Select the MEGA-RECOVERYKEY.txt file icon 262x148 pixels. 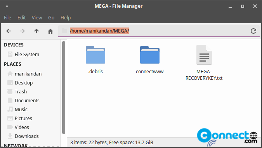point(204,55)
